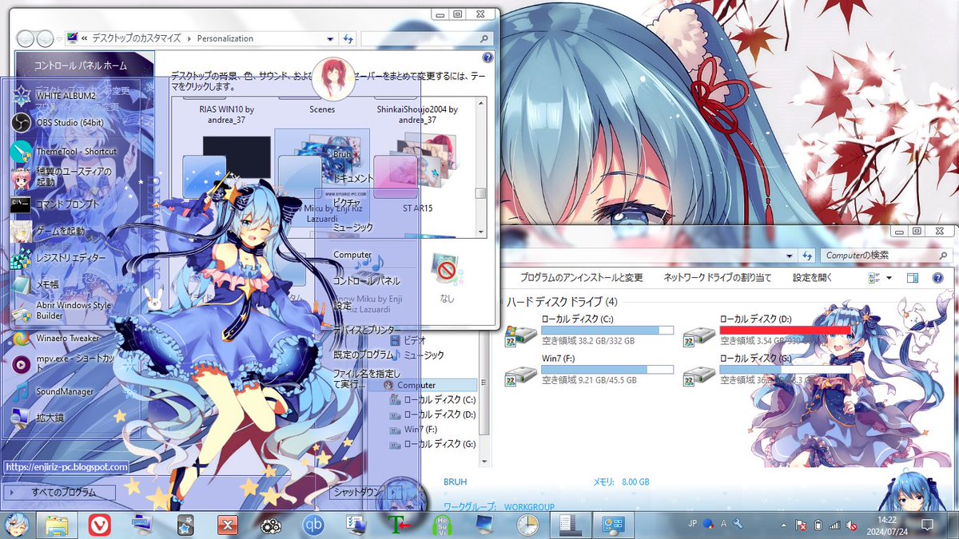Open ピクチャ in Start menu right column
Image resolution: width=959 pixels, height=539 pixels.
pyautogui.click(x=347, y=204)
